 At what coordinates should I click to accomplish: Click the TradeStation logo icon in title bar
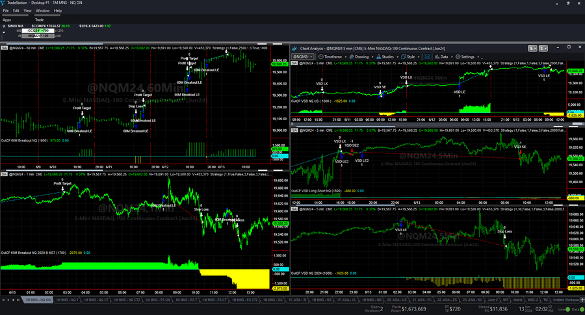(x=3, y=3)
